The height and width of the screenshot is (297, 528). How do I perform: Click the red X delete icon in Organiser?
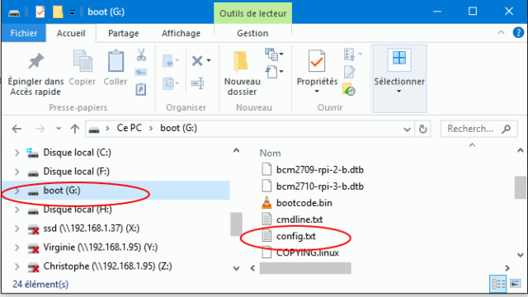[x=197, y=61]
